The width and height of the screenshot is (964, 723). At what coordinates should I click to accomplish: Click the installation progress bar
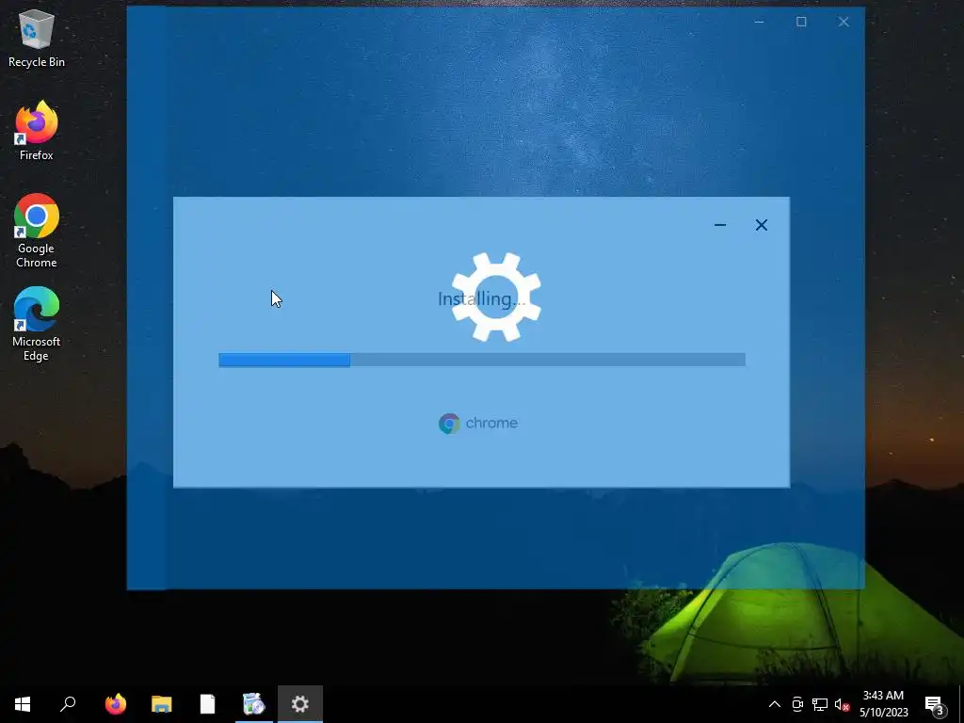pos(482,360)
